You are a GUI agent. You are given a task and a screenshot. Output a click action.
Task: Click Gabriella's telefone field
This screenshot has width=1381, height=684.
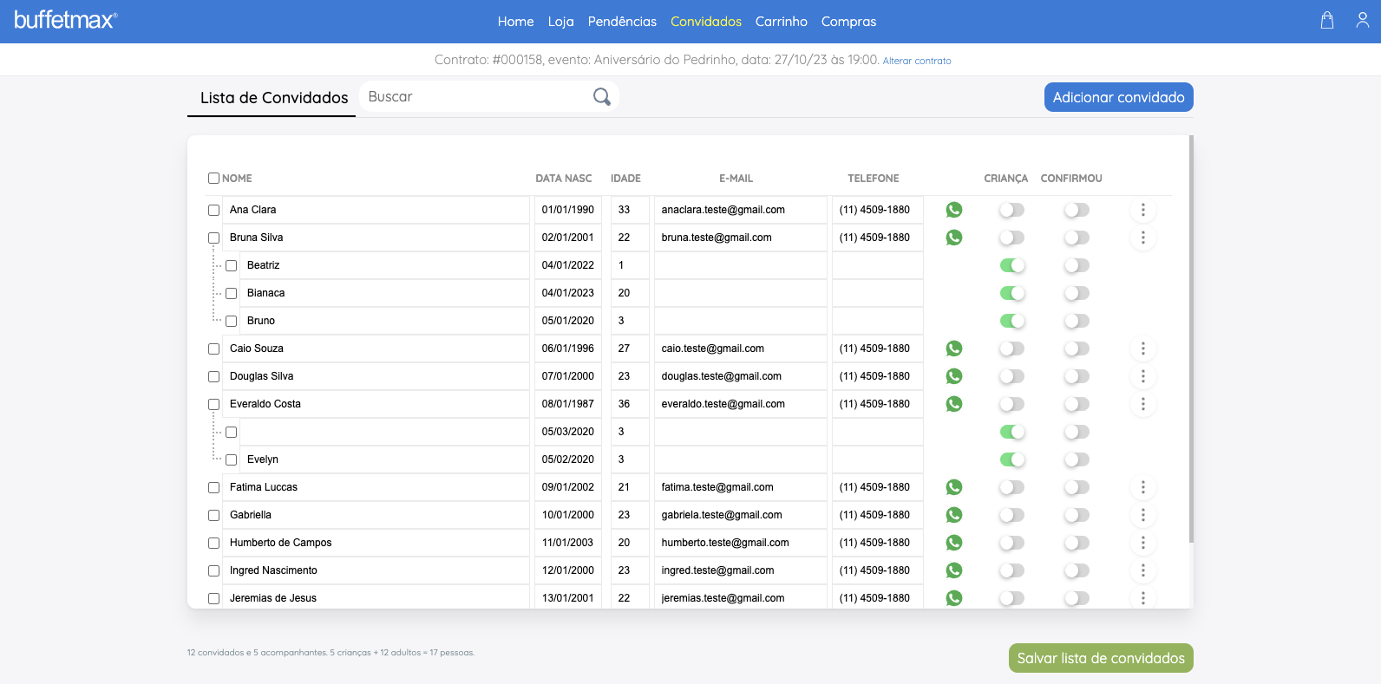tap(878, 515)
